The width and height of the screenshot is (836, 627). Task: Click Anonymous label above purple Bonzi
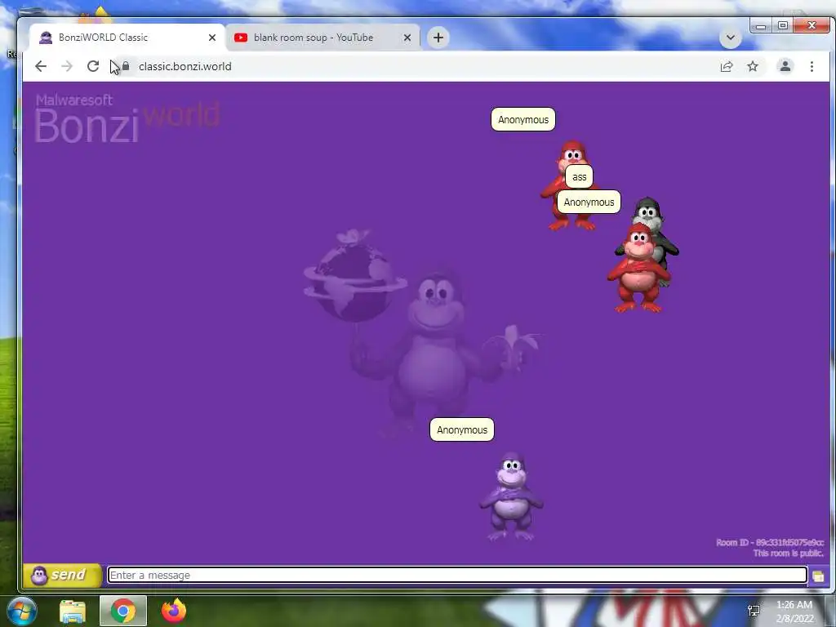tap(462, 429)
